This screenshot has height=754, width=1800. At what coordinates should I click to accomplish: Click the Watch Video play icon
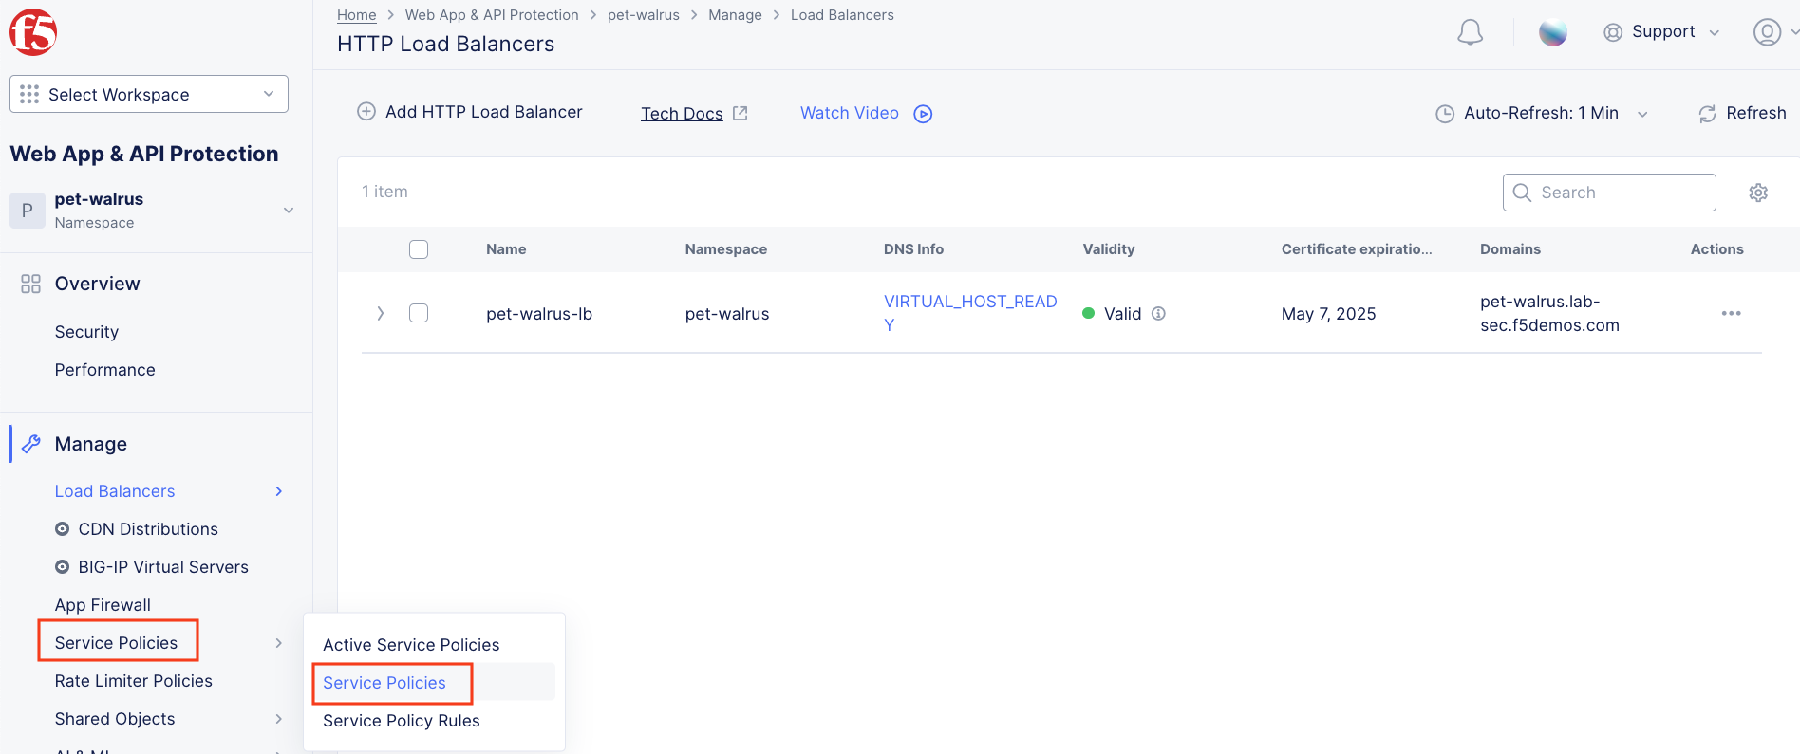(923, 114)
